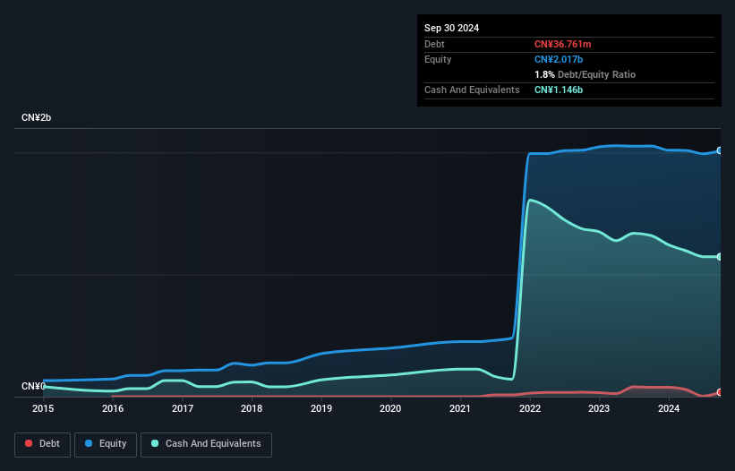Click the Cash And Equivalents tooltip label
The width and height of the screenshot is (735, 471).
472,90
